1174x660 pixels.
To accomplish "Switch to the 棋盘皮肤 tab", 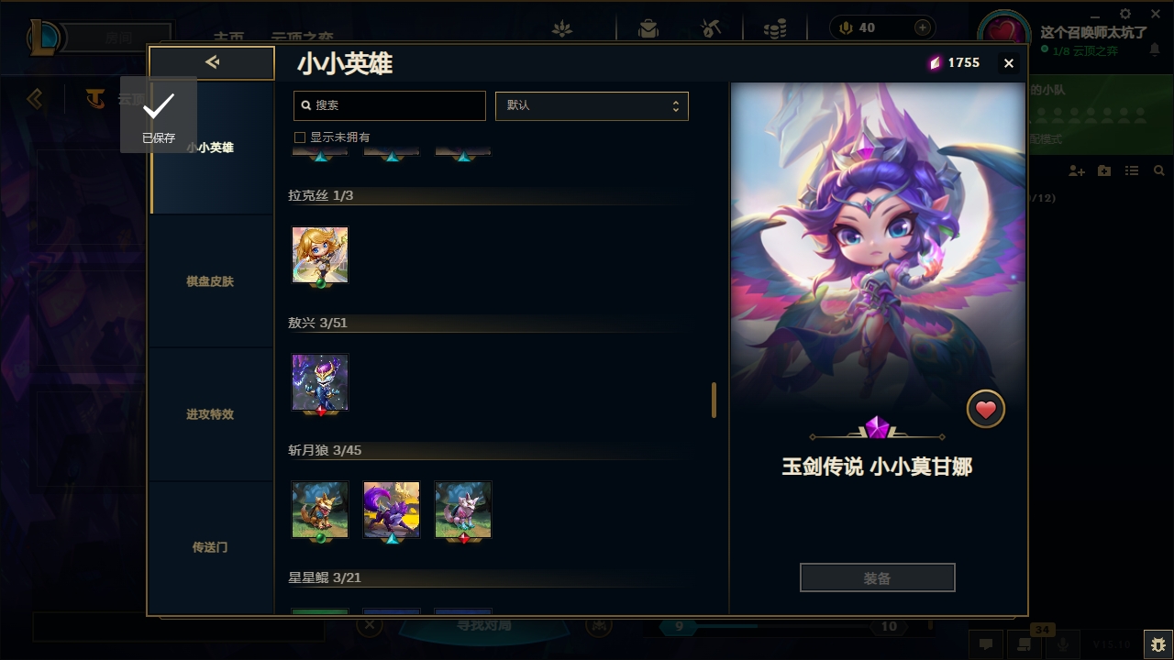I will click(x=210, y=281).
